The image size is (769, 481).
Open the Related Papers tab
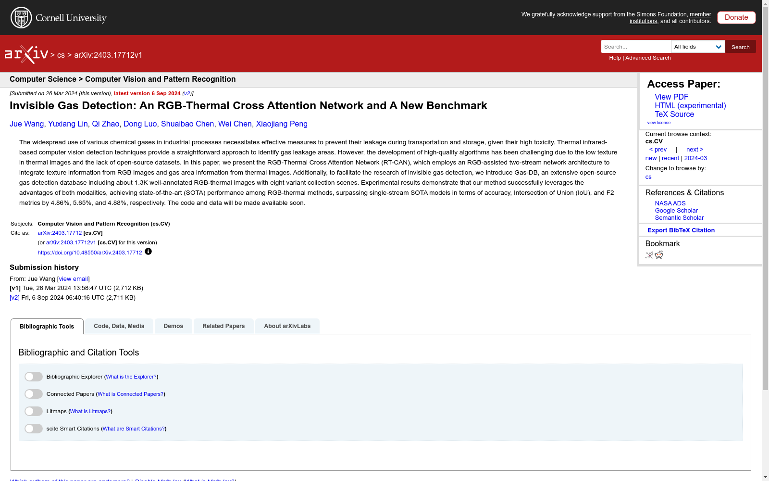pos(223,326)
